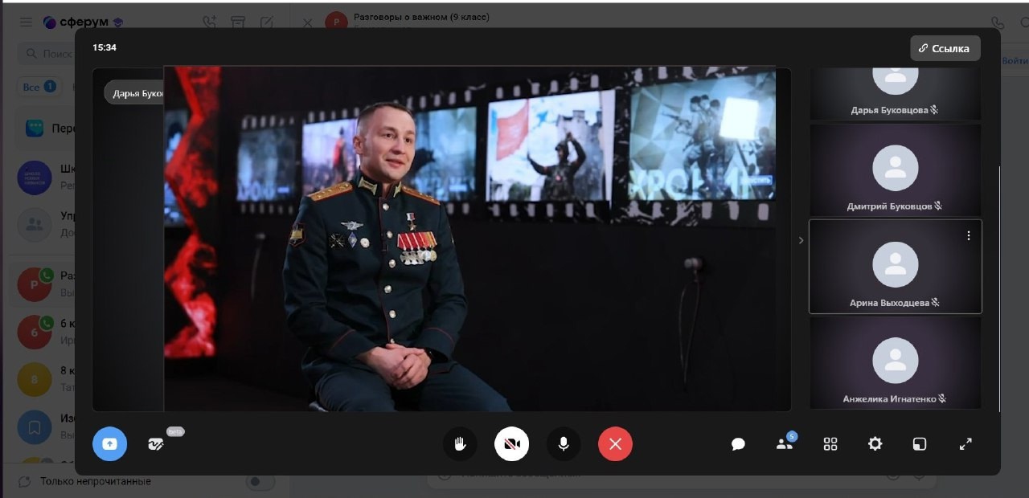Open the call chat bubble
Screen dimensions: 1029x498
pyautogui.click(x=738, y=443)
